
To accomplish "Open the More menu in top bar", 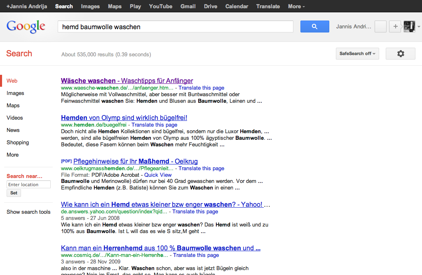I will 296,7.
